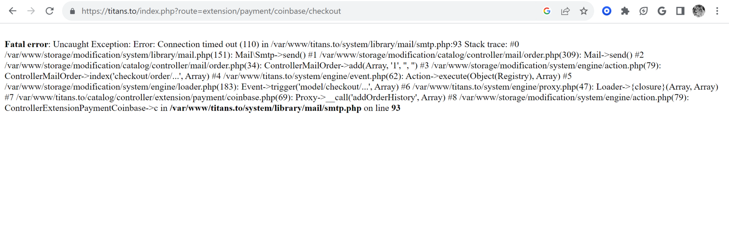Open the blue circle extension
The image size is (729, 240).
point(607,11)
